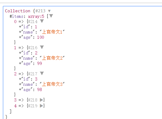Click the age value 100
The image size is (162, 119).
pos(40,37)
